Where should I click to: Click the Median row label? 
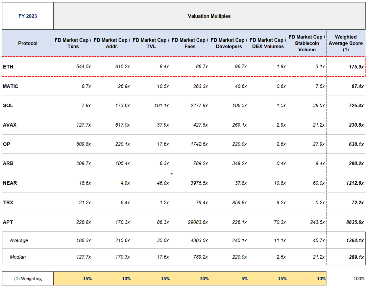[18, 257]
